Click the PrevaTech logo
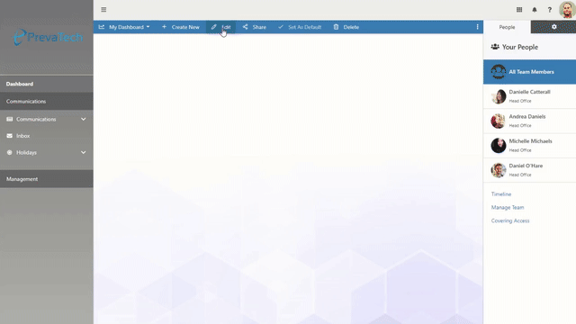The height and width of the screenshot is (324, 576). click(48, 37)
